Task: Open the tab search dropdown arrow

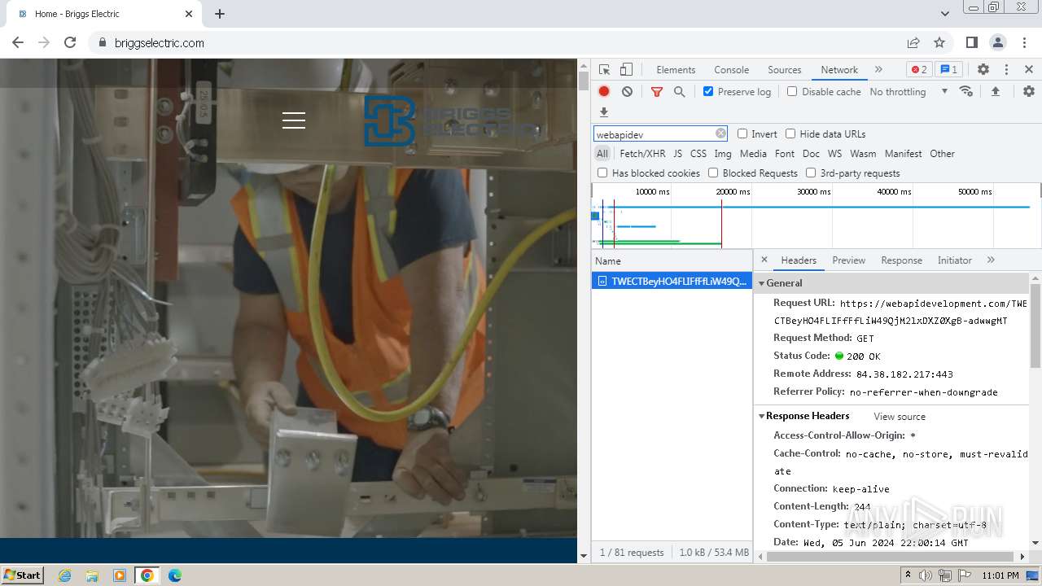Action: (x=945, y=14)
